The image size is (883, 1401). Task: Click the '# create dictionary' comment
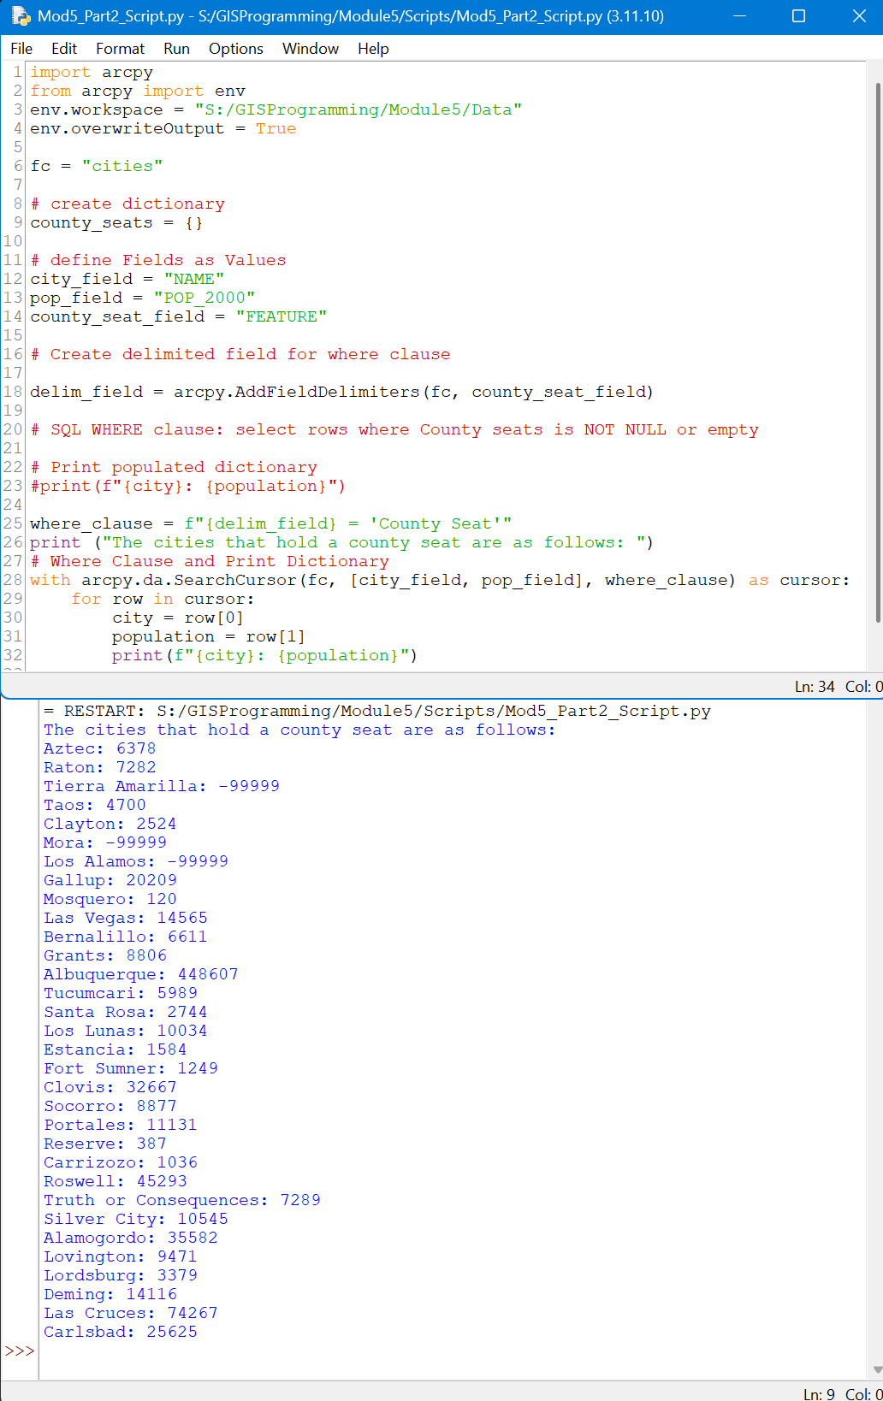click(x=127, y=204)
